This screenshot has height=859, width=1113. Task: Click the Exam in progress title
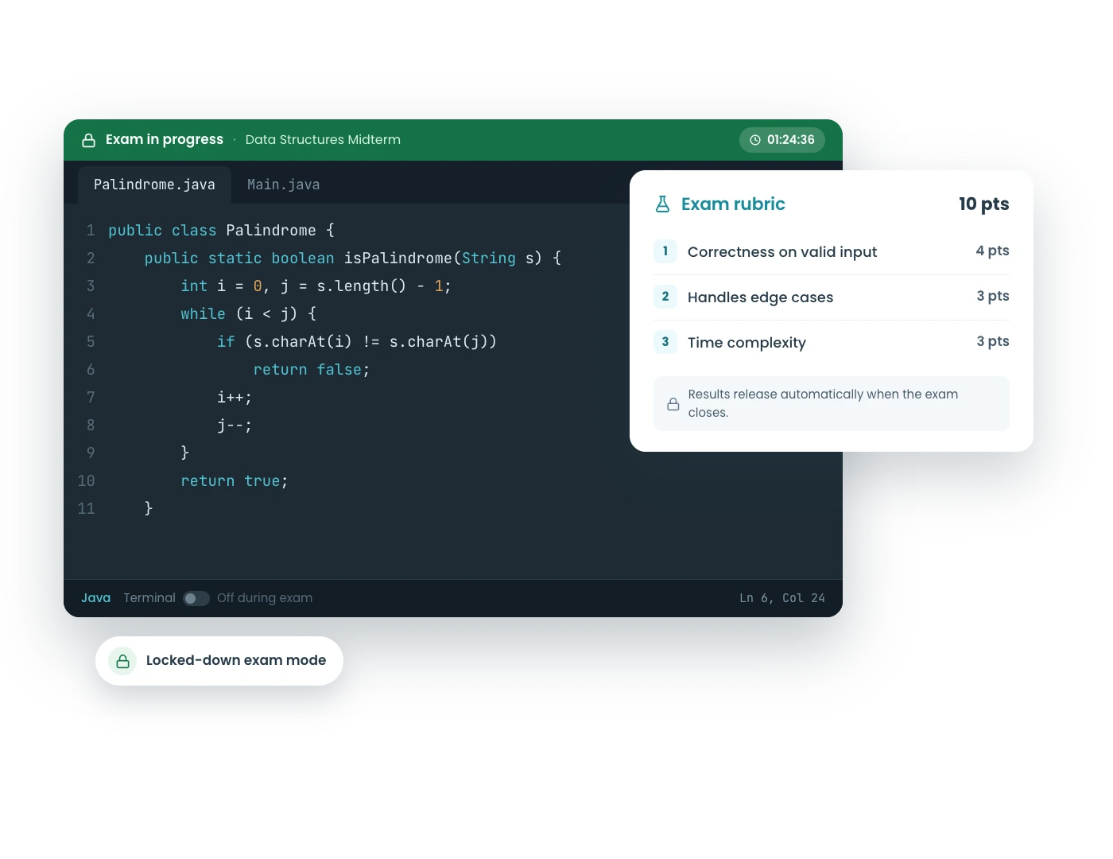pyautogui.click(x=165, y=140)
